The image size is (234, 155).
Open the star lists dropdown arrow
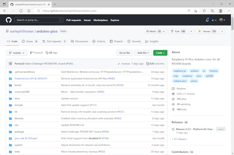point(222,32)
